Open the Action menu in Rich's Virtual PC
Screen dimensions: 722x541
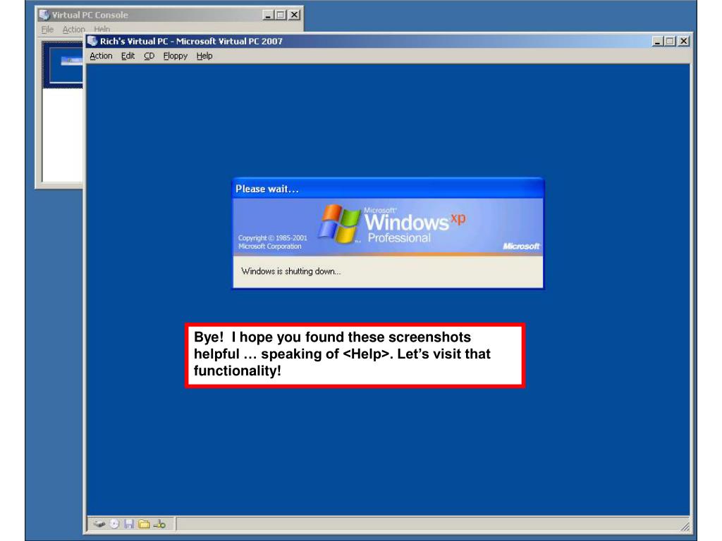point(101,56)
